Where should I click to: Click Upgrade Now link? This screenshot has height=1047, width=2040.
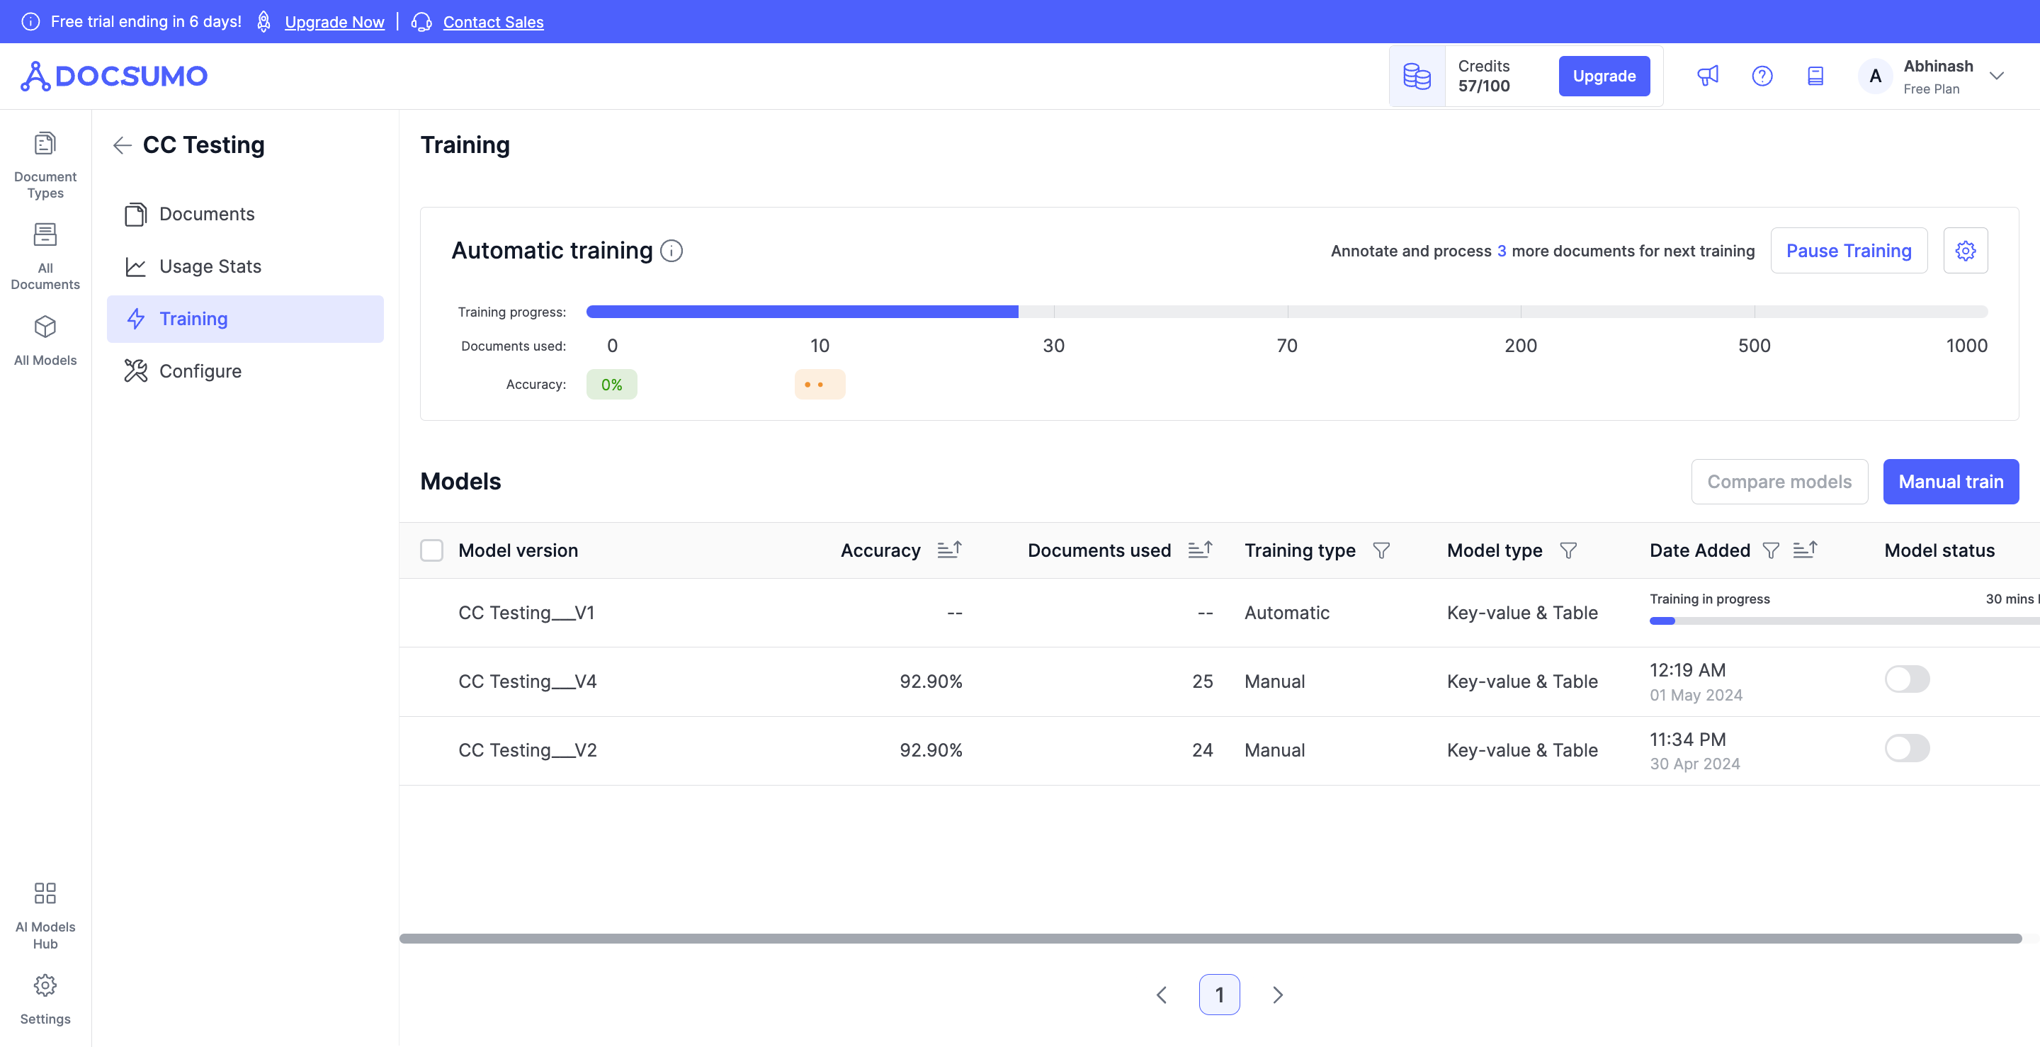[334, 22]
